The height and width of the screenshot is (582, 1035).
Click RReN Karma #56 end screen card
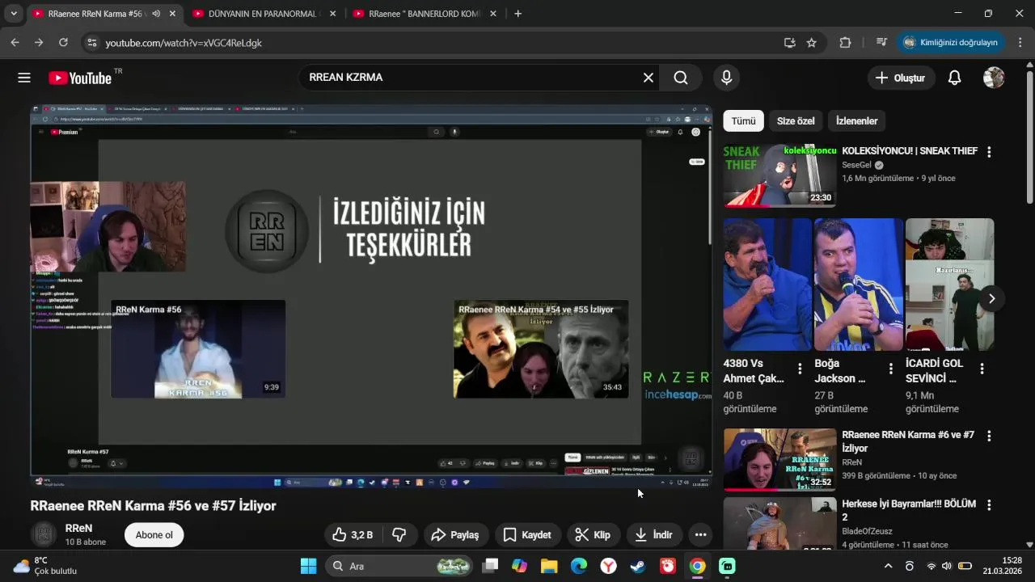tap(198, 349)
